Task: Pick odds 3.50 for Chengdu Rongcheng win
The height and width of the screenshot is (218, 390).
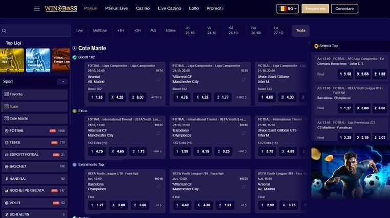Action: tap(345, 74)
